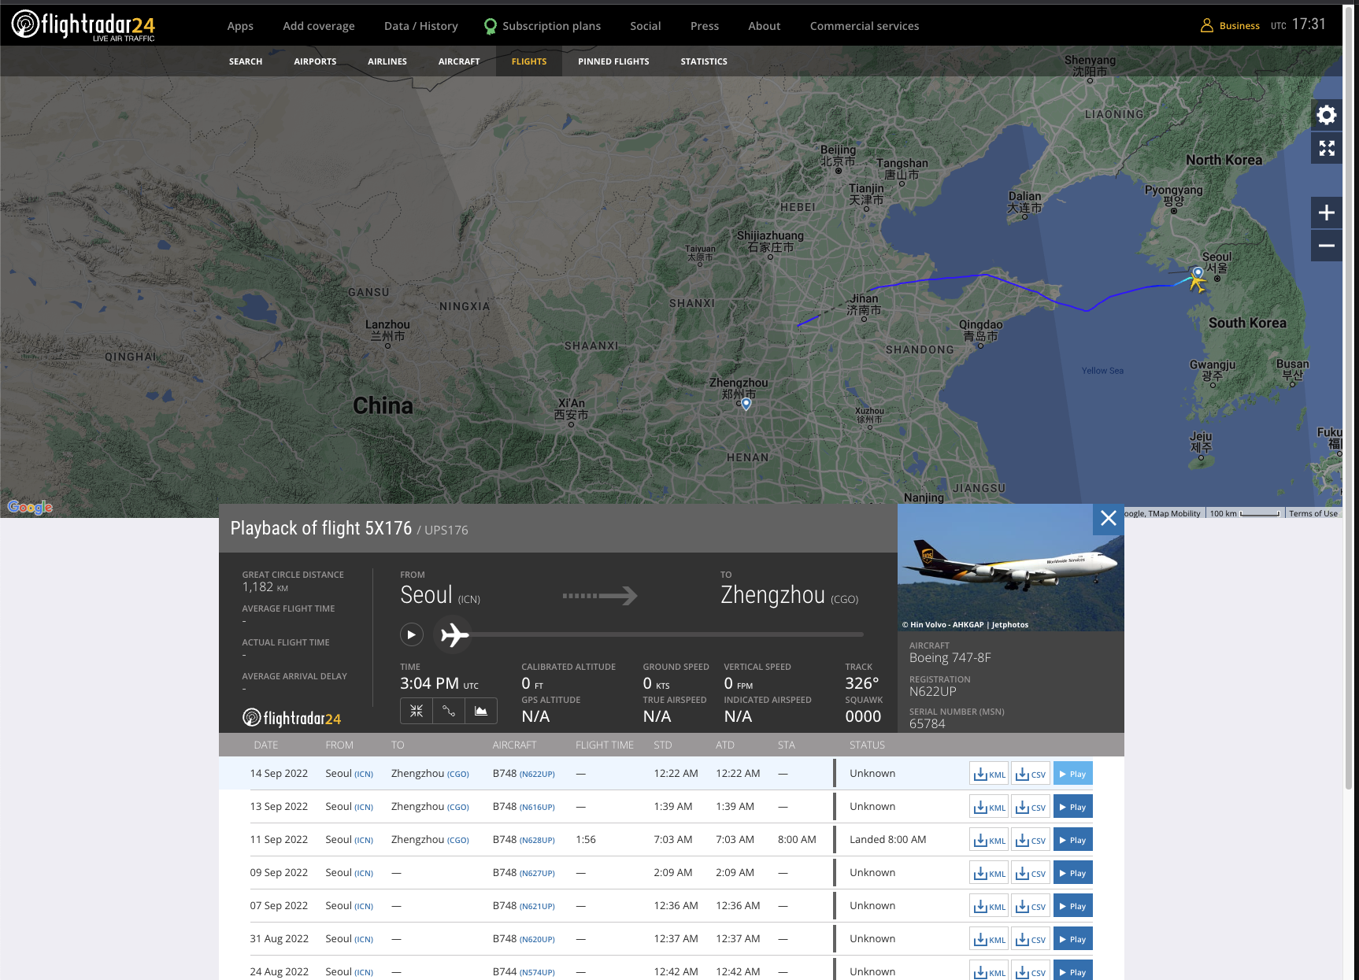Go to the Press page
Screen dimensions: 1359x980
pos(705,26)
